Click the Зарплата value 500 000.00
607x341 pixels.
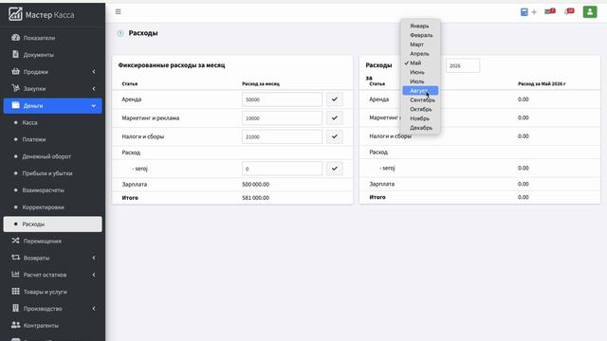click(x=255, y=185)
